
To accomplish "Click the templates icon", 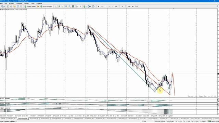I will click(x=93, y=6).
